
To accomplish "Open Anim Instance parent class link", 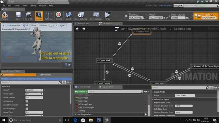I will (165, 5).
